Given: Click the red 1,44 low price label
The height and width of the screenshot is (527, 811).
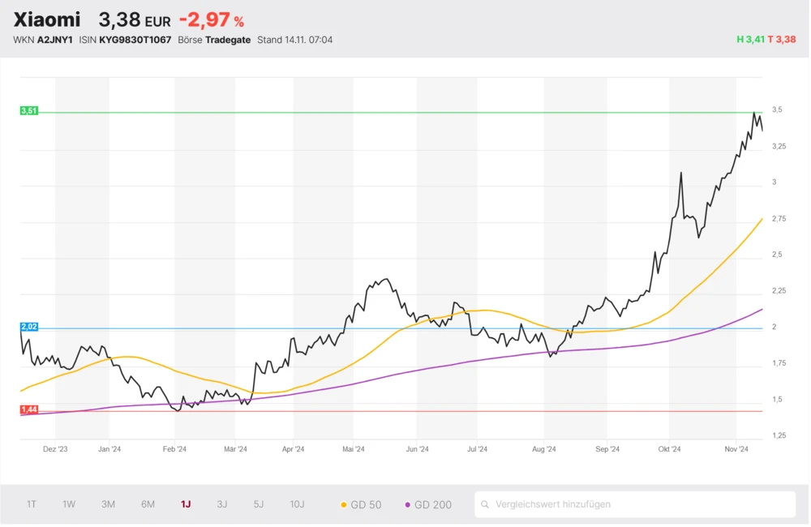Looking at the screenshot, I should pyautogui.click(x=28, y=410).
